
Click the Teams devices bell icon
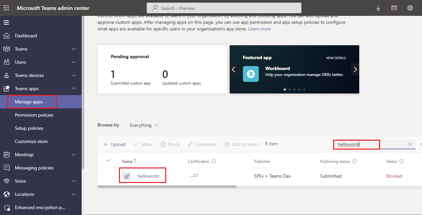[x=7, y=75]
